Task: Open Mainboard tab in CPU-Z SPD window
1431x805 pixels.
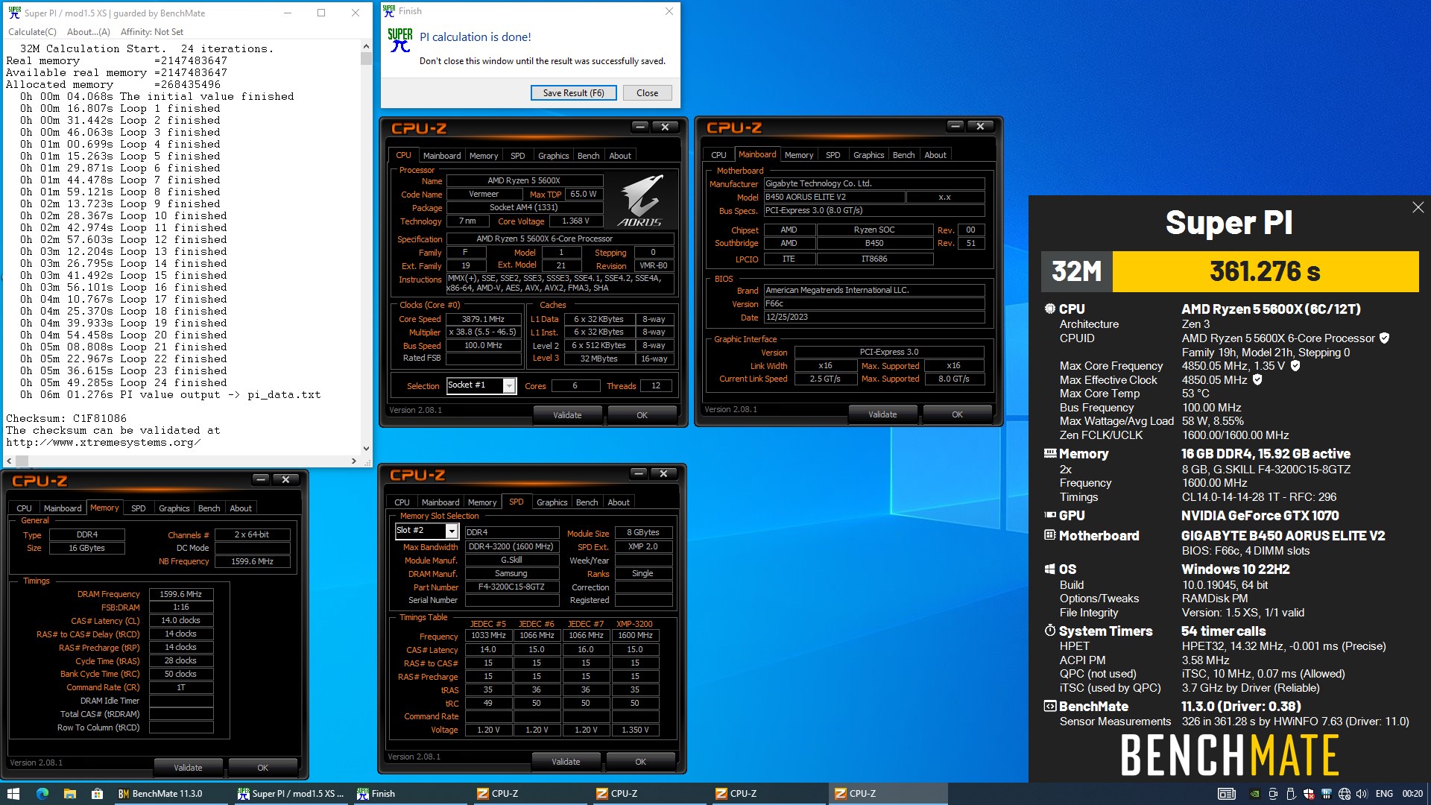Action: click(440, 502)
